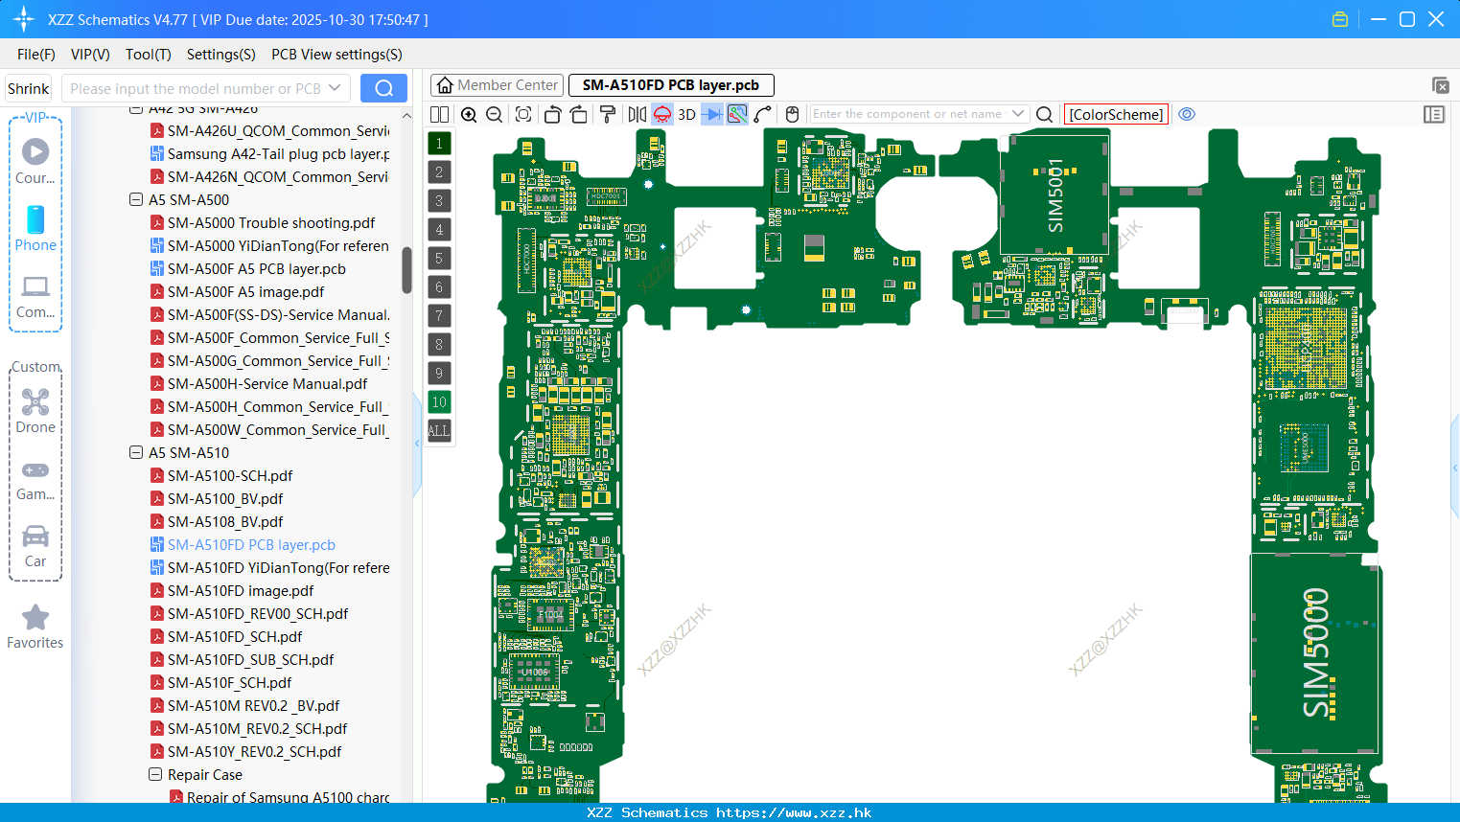
Task: Zoom in on the PCB view
Action: click(469, 114)
